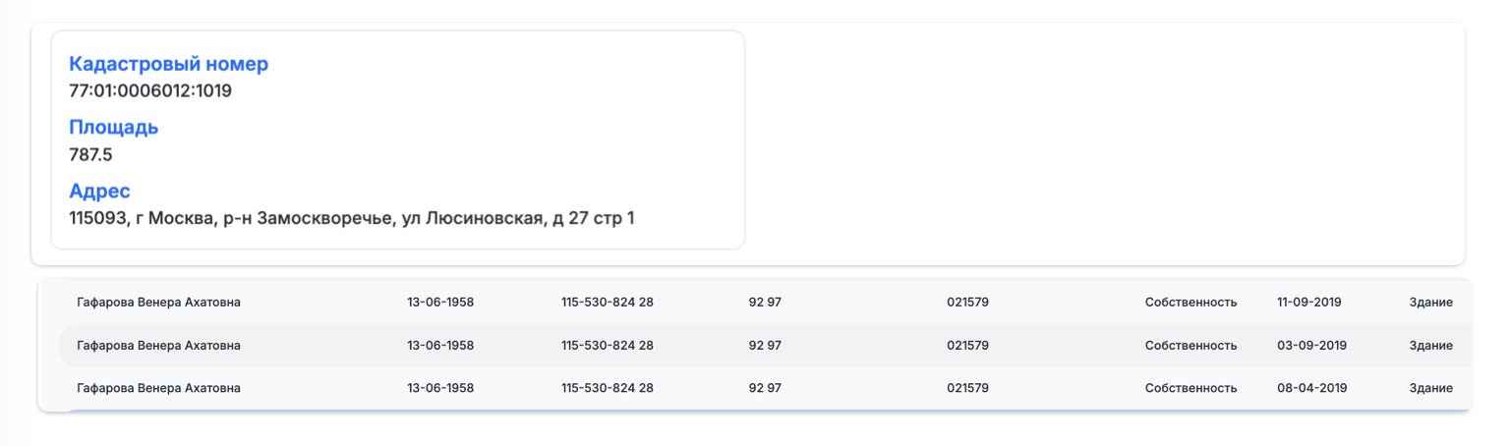This screenshot has width=1510, height=446.
Task: Select the area value 787.5
Action: [x=90, y=154]
